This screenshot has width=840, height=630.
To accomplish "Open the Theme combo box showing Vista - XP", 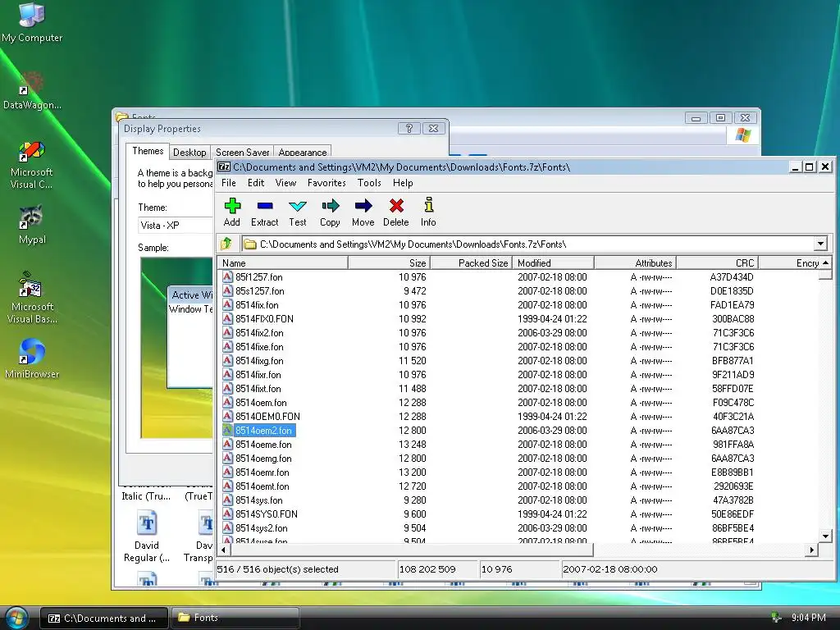I will click(x=176, y=226).
